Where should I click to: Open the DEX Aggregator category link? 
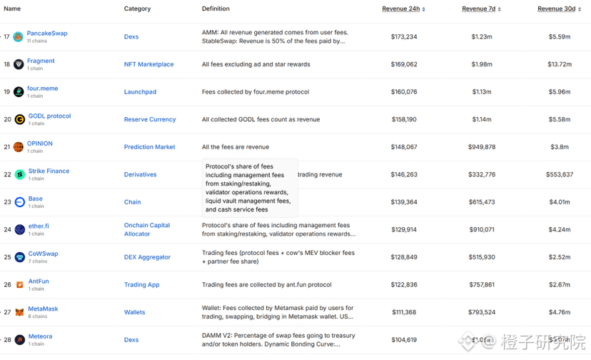click(x=147, y=257)
